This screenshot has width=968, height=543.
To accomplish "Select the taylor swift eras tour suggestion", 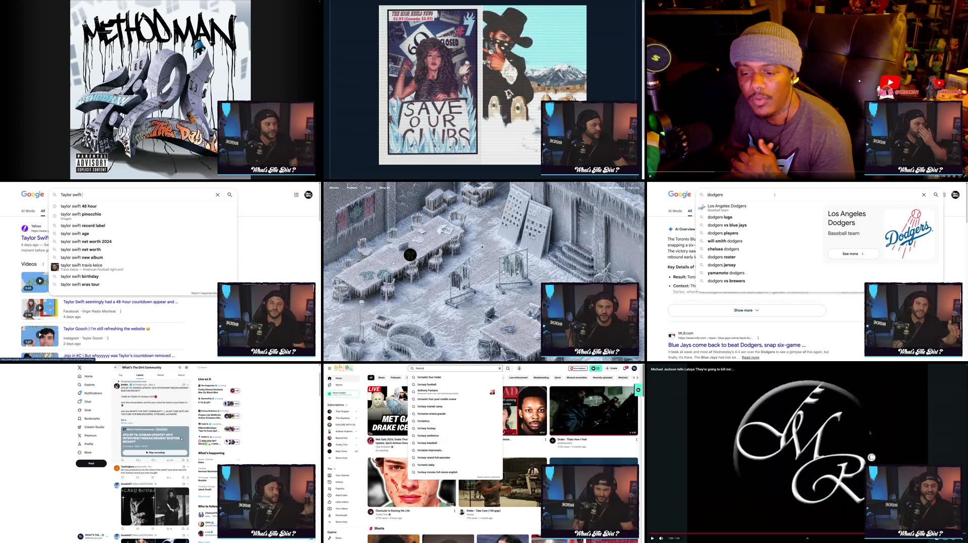I will 80,284.
